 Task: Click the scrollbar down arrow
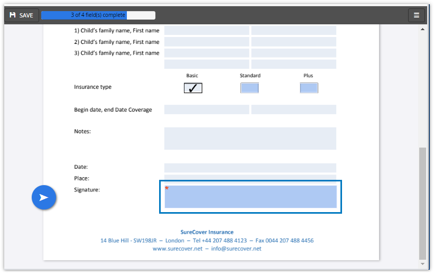(422, 263)
